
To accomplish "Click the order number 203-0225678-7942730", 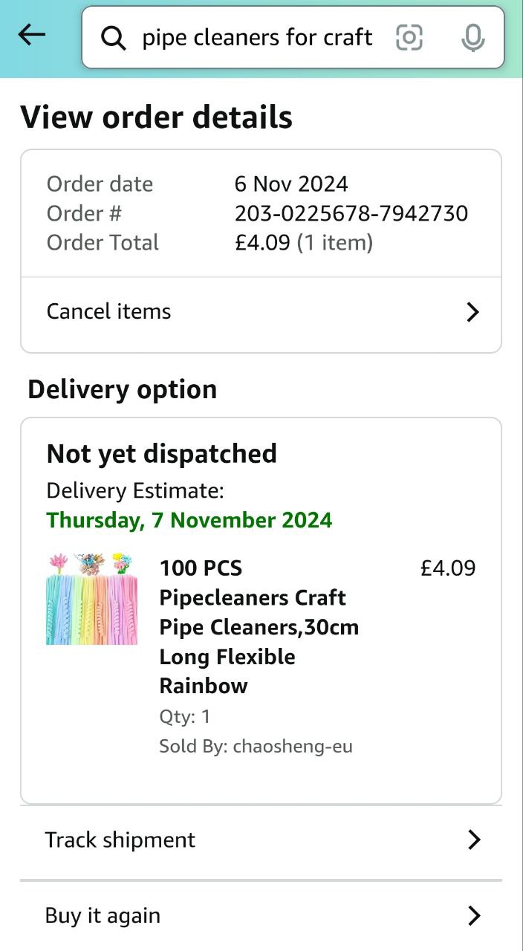I will 351,214.
